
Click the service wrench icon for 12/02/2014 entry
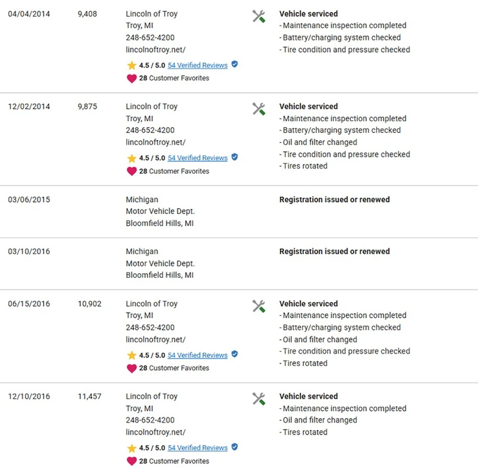tap(259, 109)
